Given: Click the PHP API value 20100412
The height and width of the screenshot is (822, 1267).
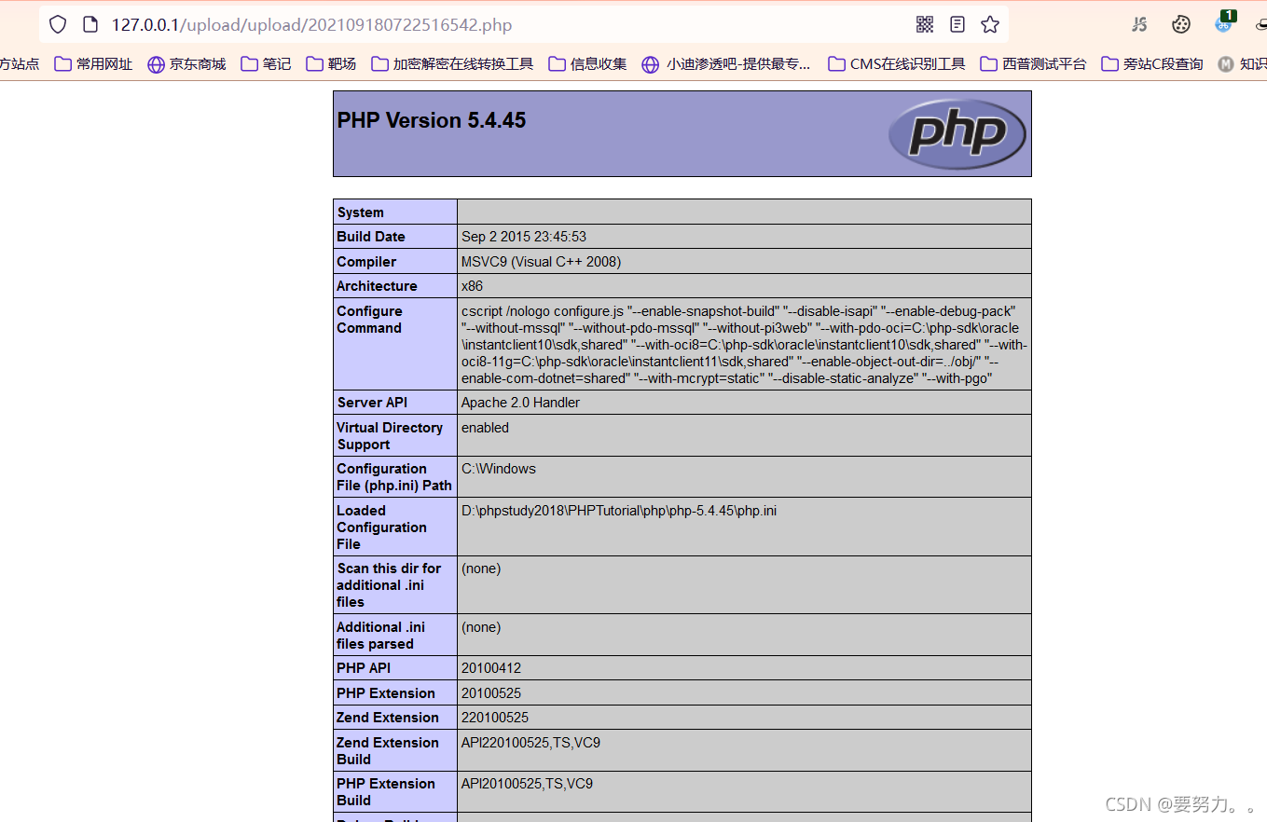Looking at the screenshot, I should point(491,668).
